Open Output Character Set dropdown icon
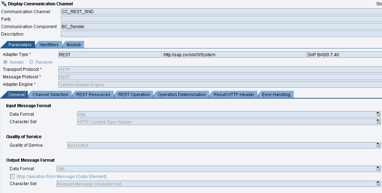This screenshot has height=193, width=382. [x=378, y=183]
